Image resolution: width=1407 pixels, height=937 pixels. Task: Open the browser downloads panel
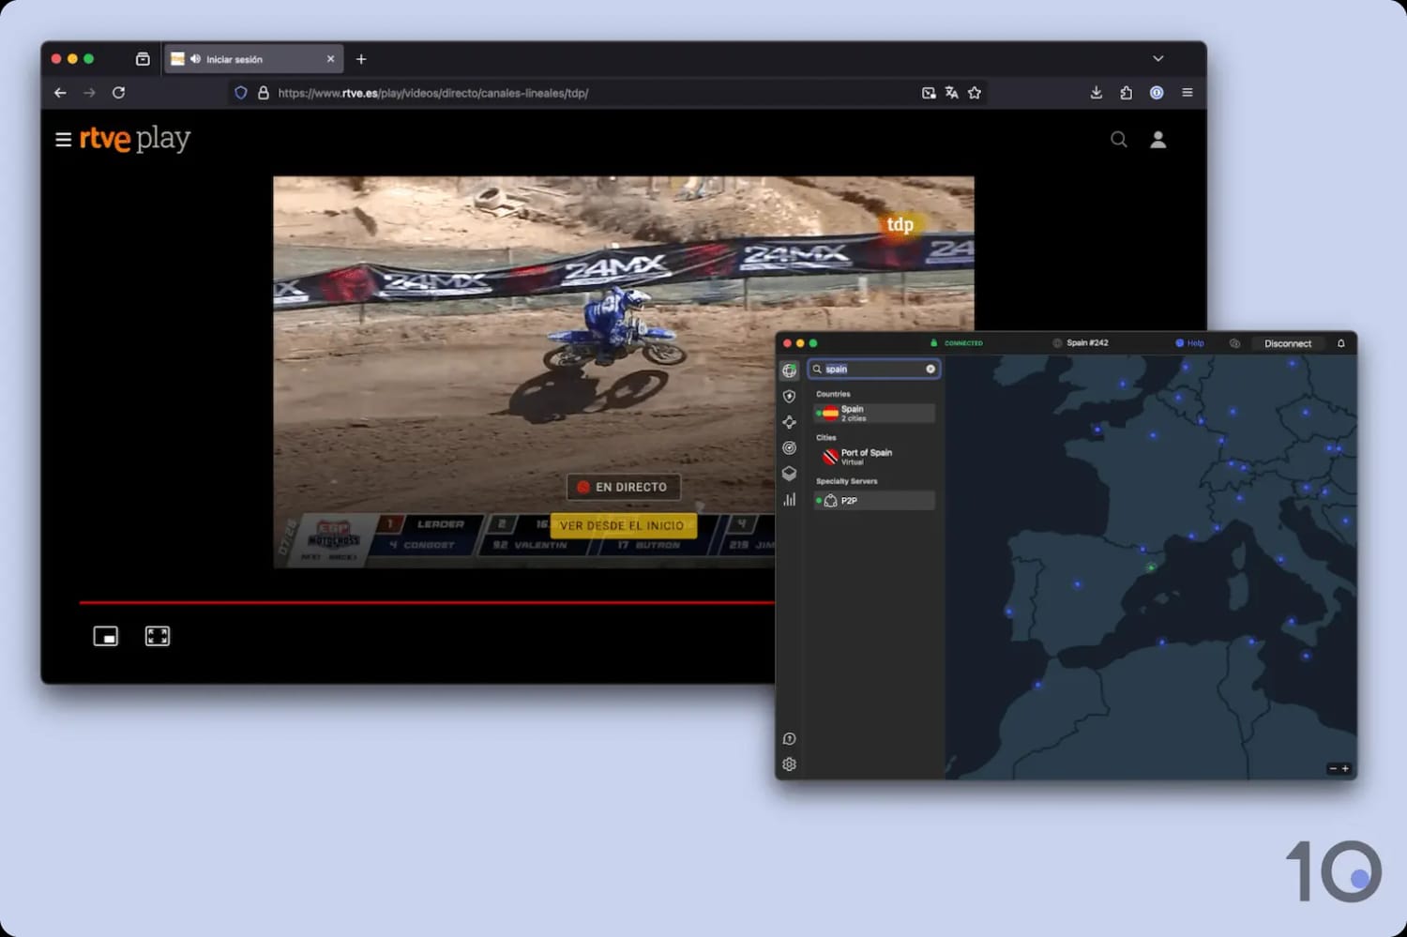[x=1096, y=93]
